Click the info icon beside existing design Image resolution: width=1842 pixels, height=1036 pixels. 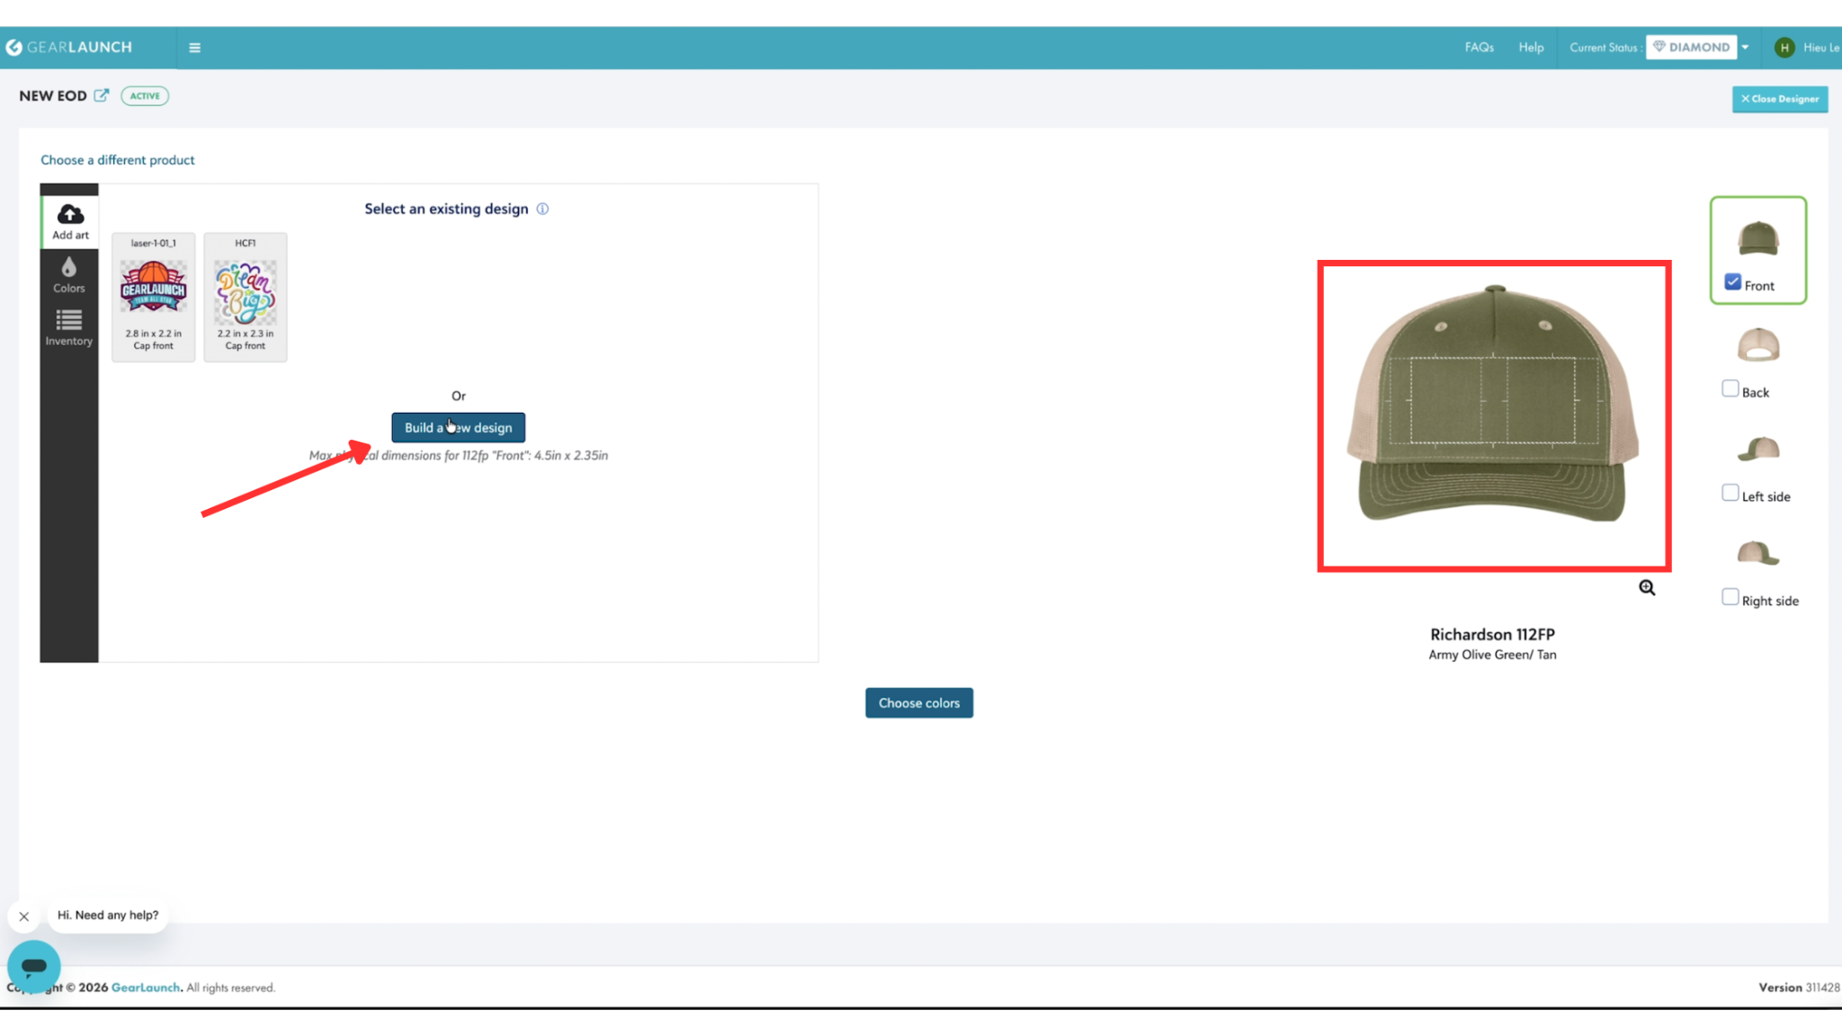[542, 209]
